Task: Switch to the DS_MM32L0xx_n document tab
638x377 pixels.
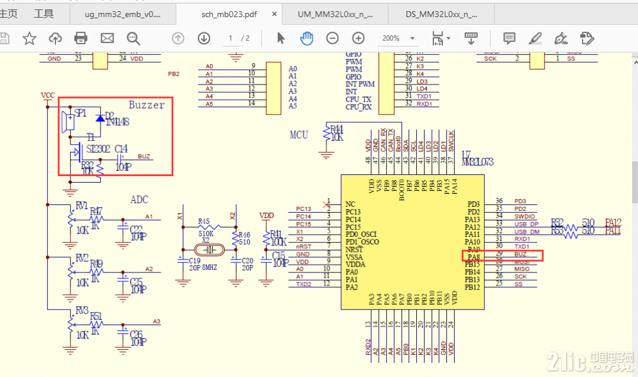Action: (x=442, y=14)
